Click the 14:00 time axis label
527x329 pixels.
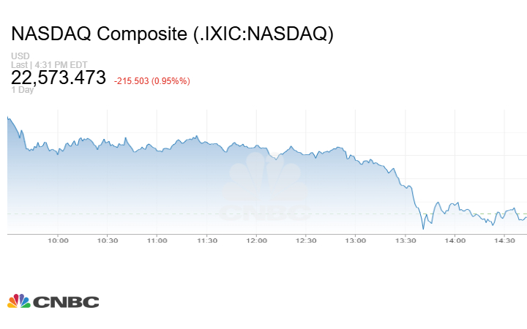coord(455,240)
